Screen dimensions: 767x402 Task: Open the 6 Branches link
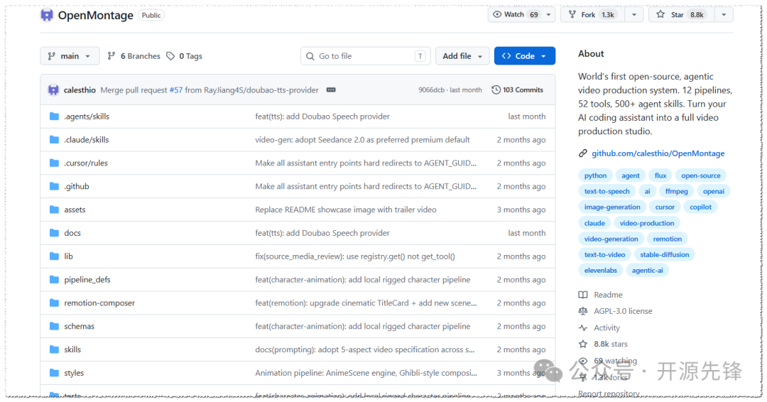tap(134, 56)
